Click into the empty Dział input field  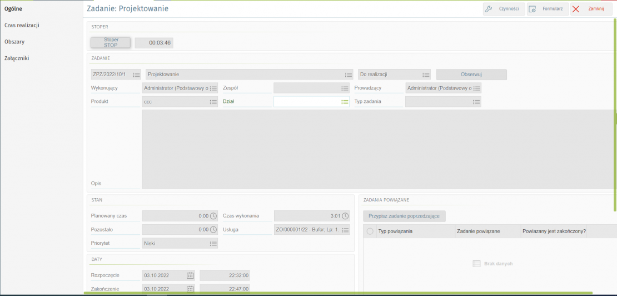pos(306,102)
